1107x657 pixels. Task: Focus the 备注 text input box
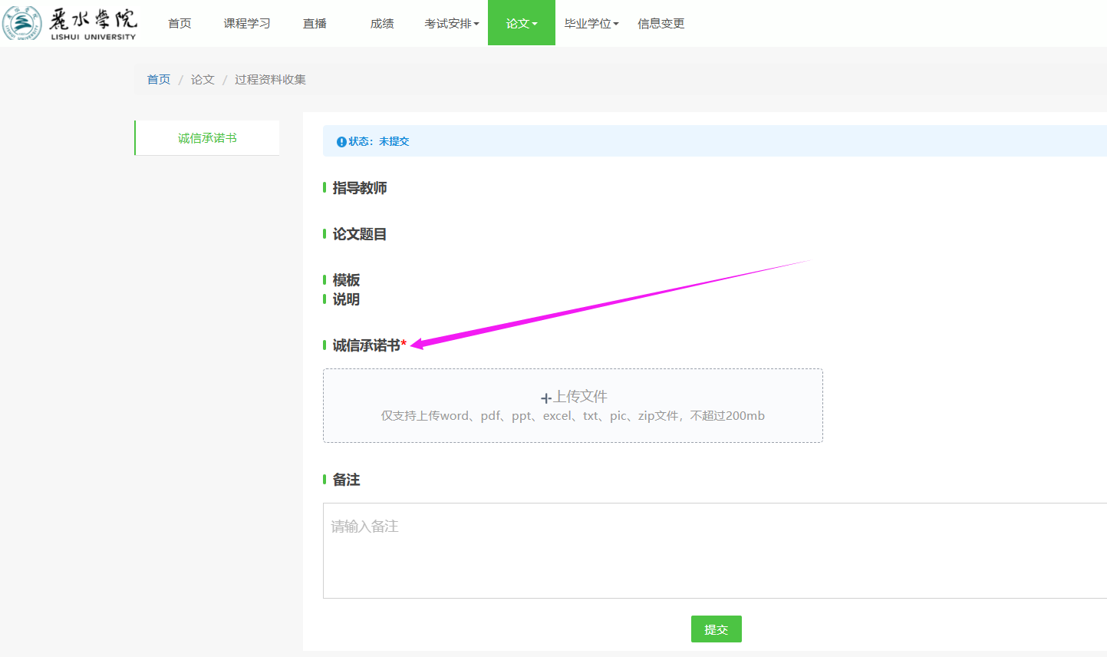[x=713, y=550]
